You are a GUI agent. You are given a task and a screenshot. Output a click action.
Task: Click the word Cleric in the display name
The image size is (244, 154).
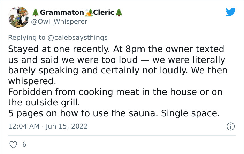104,13
